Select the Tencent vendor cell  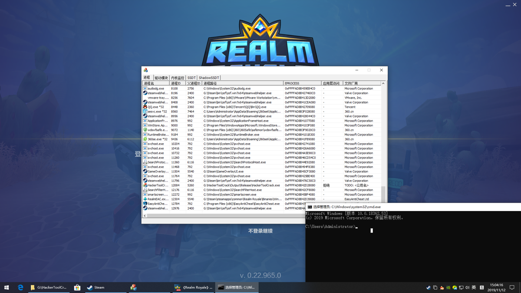click(362, 107)
